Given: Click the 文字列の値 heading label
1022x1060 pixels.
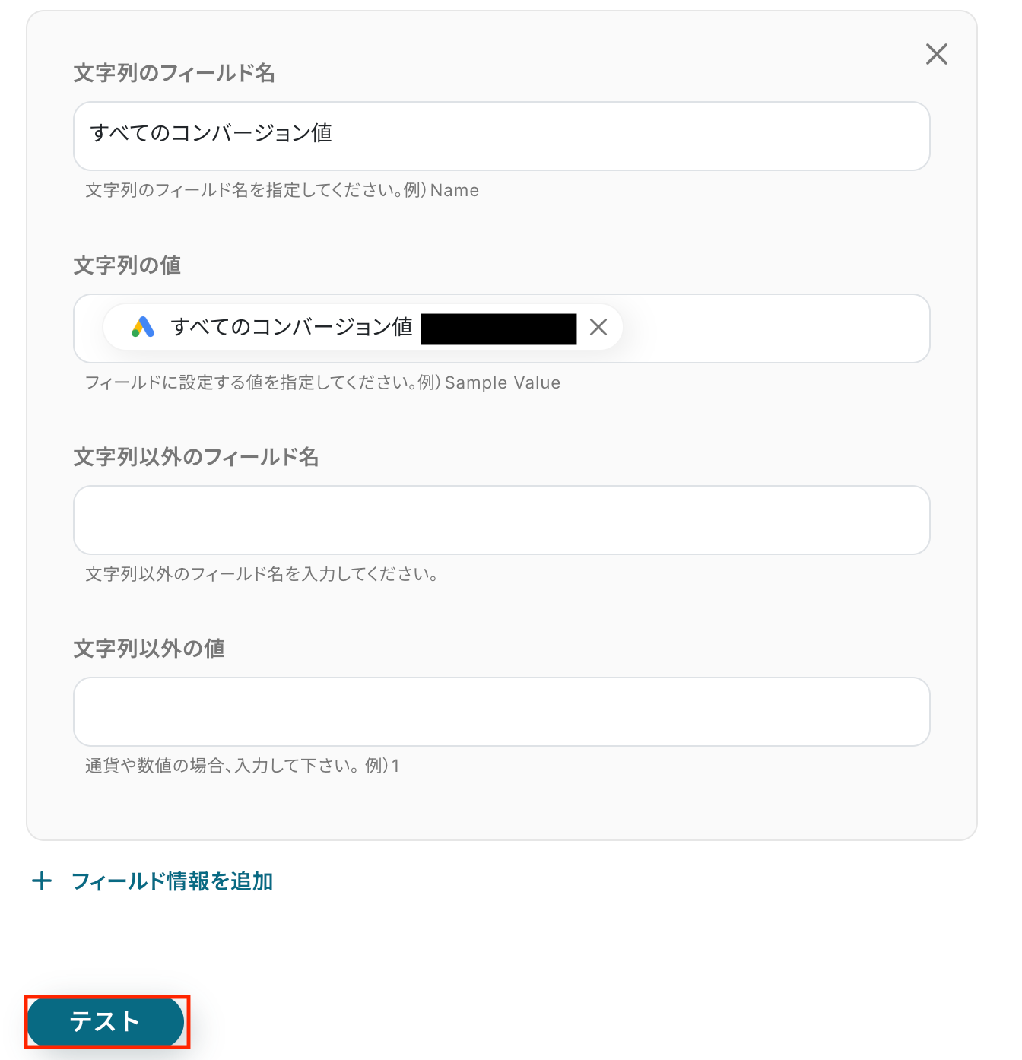Looking at the screenshot, I should point(127,265).
